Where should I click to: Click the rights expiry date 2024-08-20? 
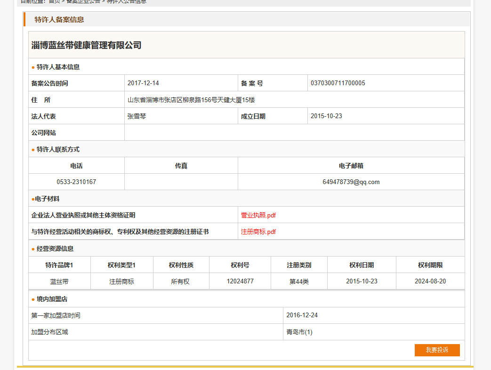[x=430, y=281]
